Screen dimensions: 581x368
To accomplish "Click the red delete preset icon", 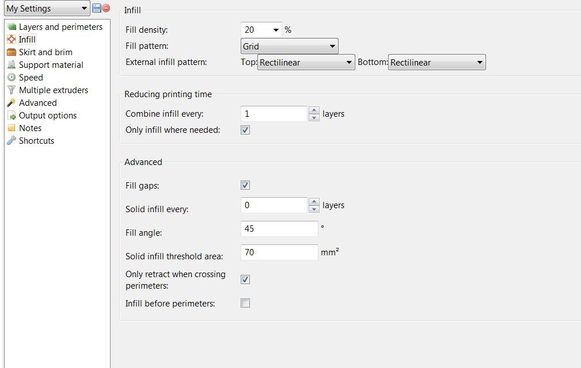I will 106,8.
